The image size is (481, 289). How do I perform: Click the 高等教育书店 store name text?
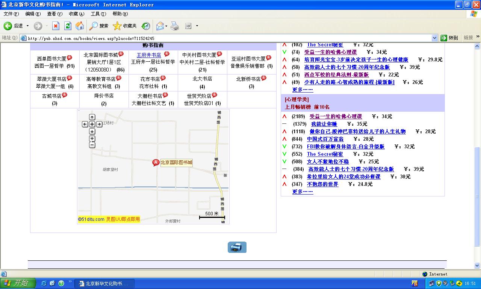(x=101, y=79)
